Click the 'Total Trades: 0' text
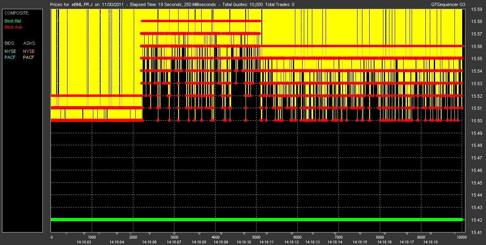 [x=280, y=4]
